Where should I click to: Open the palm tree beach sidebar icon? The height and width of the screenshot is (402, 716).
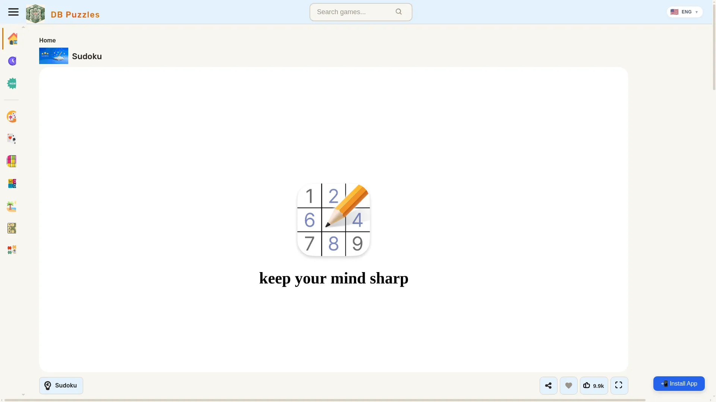(x=12, y=206)
